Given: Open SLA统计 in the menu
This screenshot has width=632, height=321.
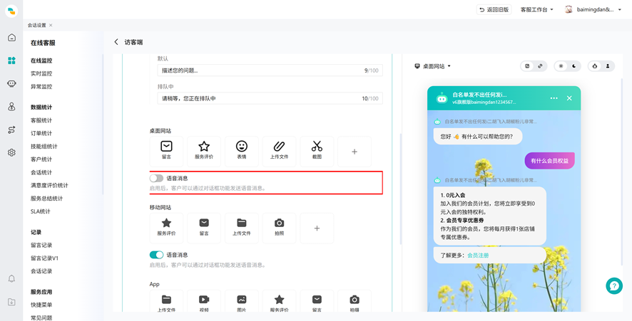Looking at the screenshot, I should [x=41, y=211].
